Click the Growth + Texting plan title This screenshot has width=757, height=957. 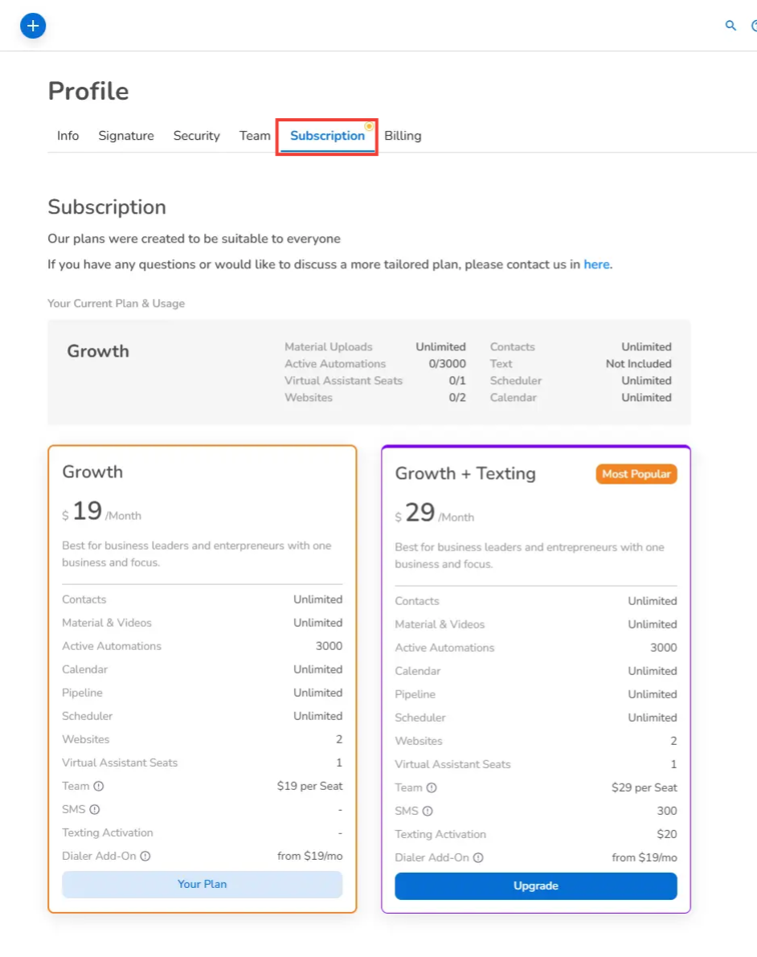[465, 473]
